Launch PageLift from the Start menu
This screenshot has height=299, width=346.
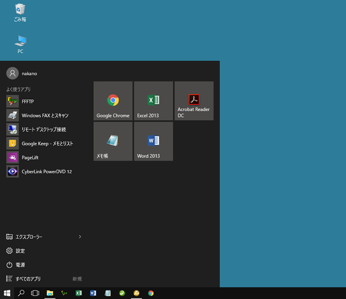point(30,157)
